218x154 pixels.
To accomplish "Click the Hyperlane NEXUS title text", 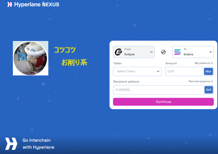I will click(x=37, y=5).
